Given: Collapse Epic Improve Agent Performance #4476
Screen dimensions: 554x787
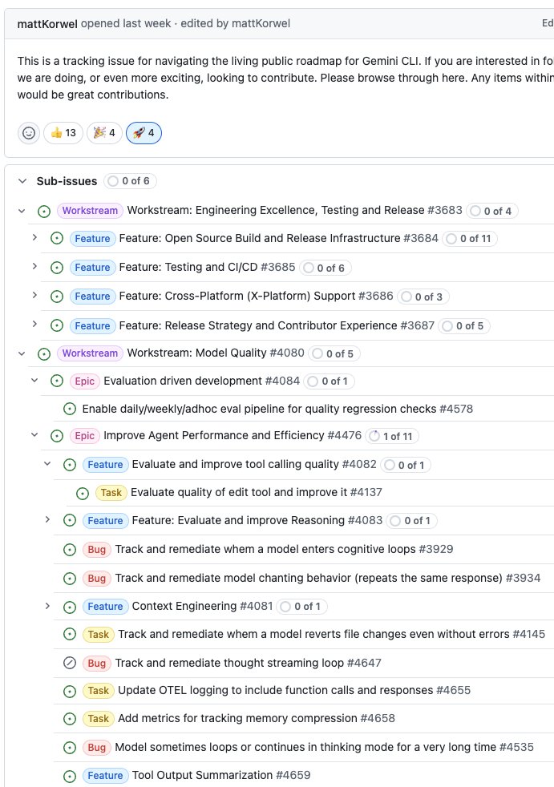Looking at the screenshot, I should (x=34, y=435).
